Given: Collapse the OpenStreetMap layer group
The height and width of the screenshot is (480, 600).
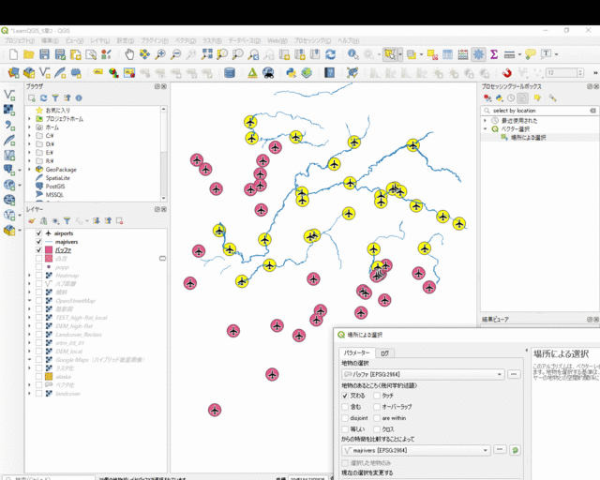Looking at the screenshot, I should pos(29,301).
